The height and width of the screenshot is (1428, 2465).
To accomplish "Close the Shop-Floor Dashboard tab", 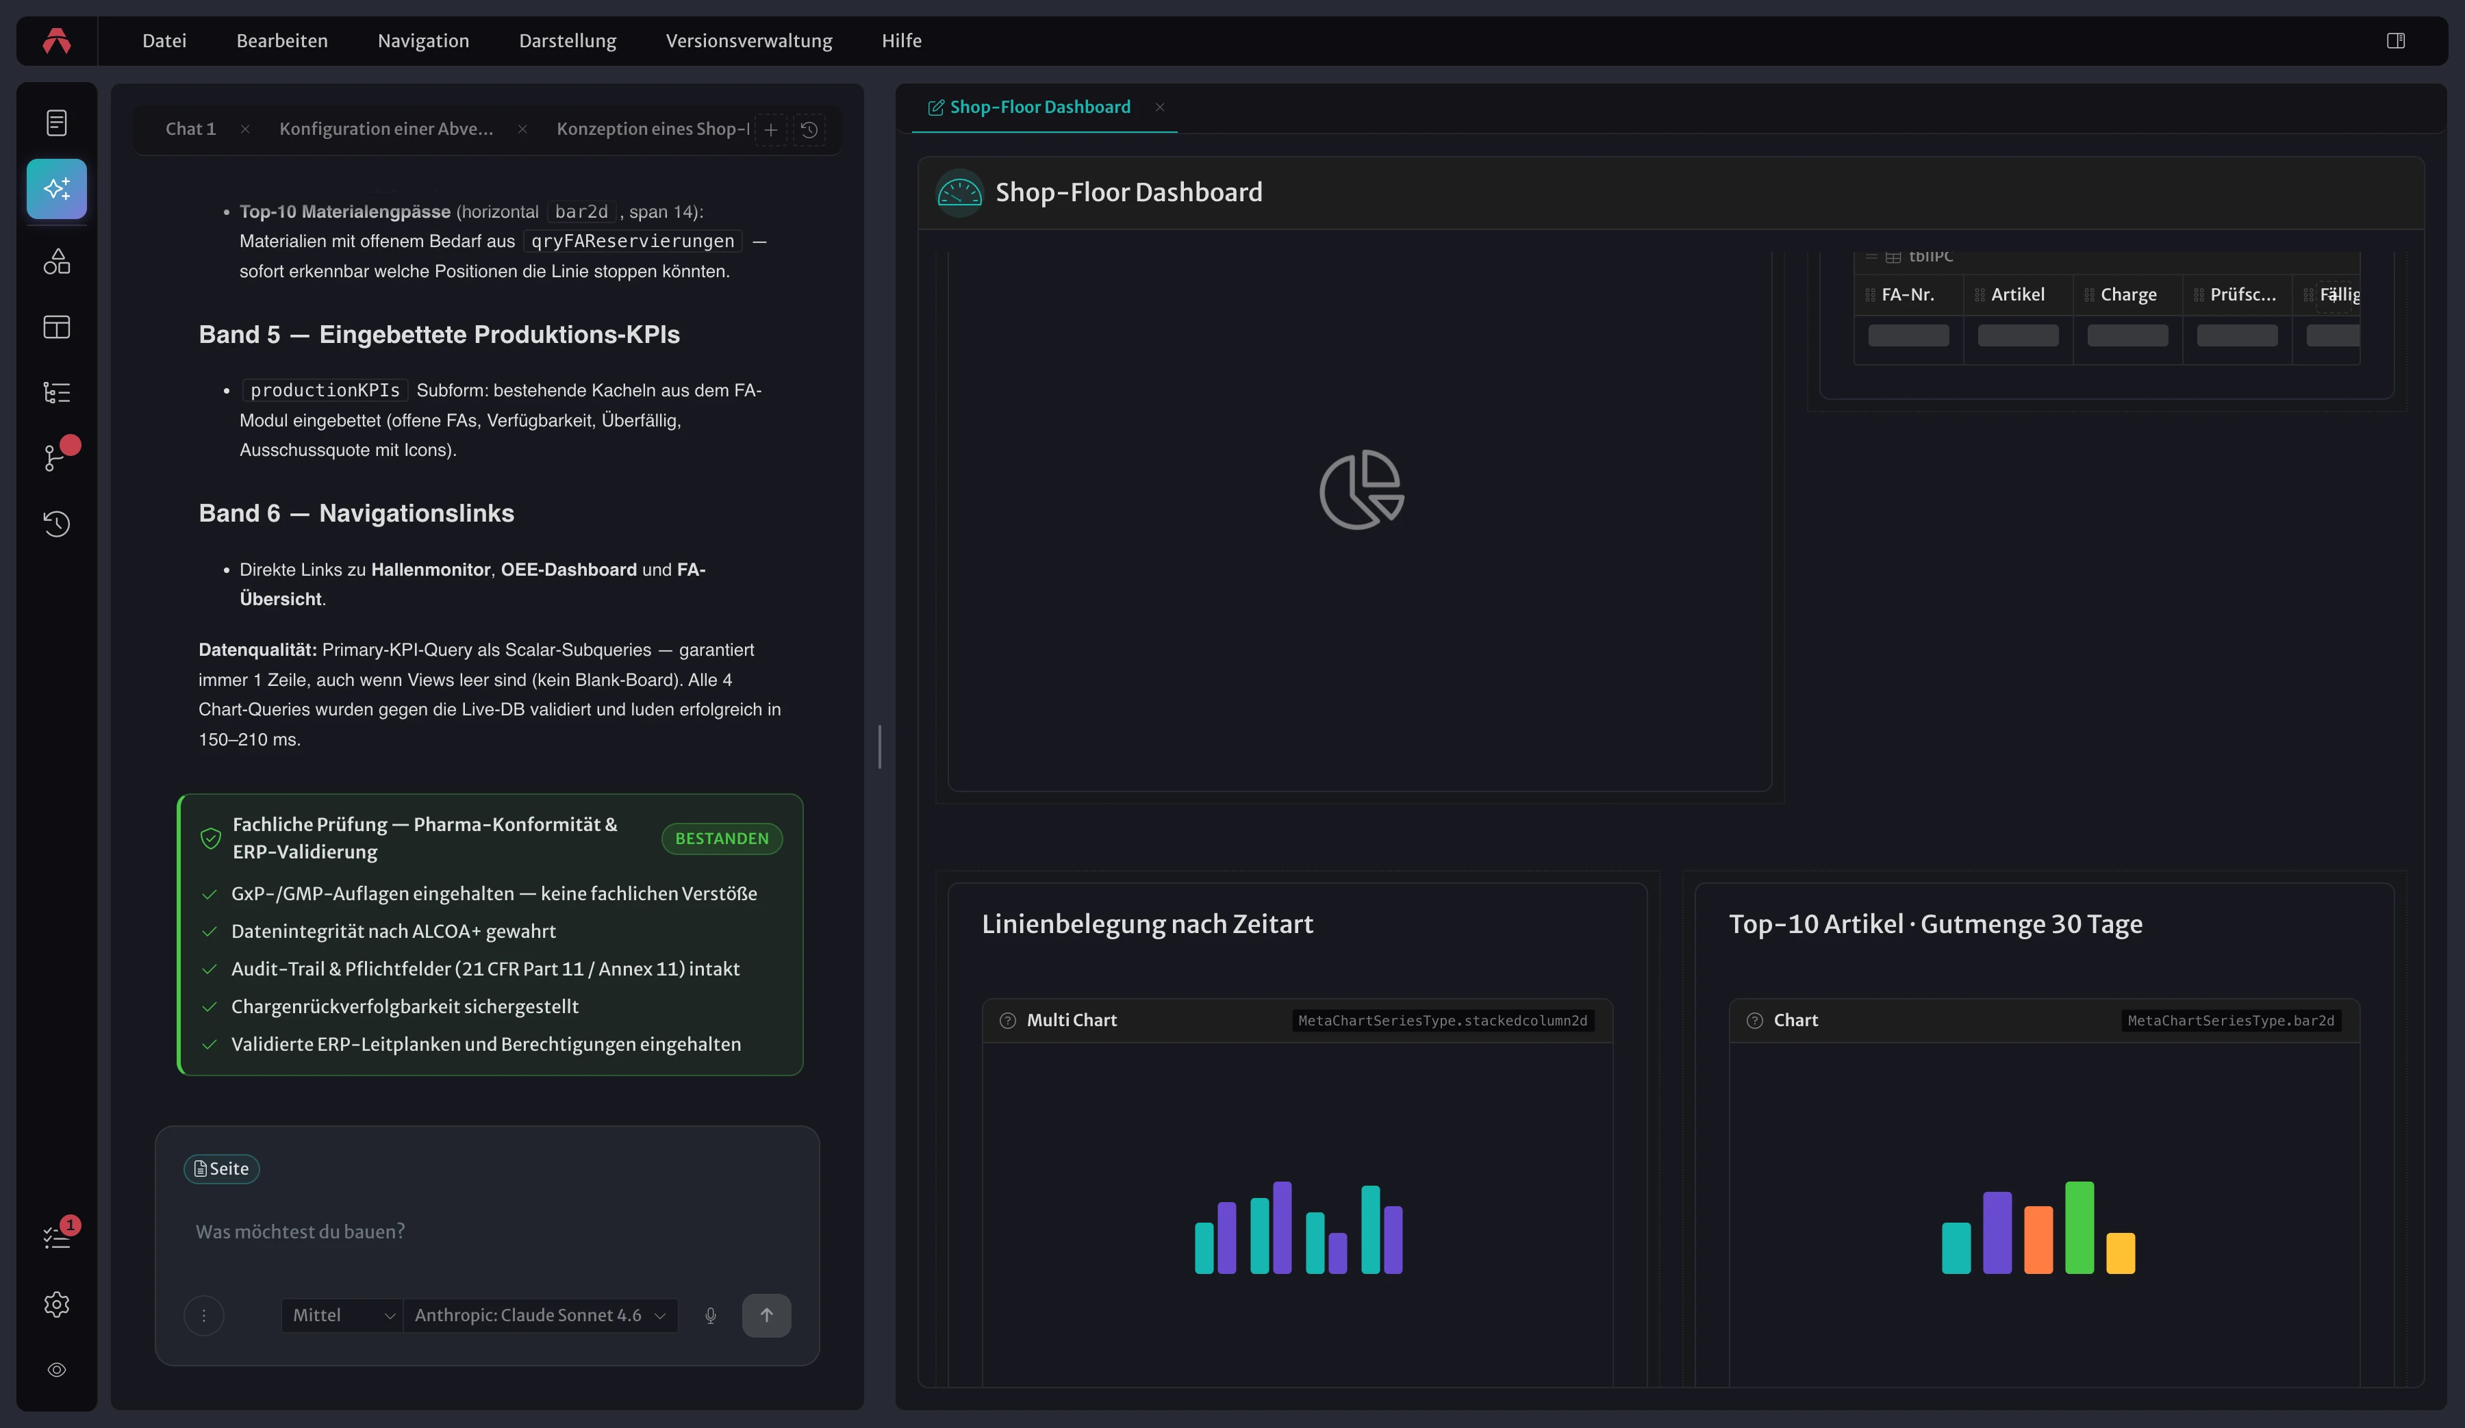I will [x=1159, y=107].
